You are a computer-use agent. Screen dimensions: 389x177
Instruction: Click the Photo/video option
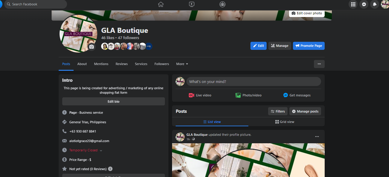point(248,95)
